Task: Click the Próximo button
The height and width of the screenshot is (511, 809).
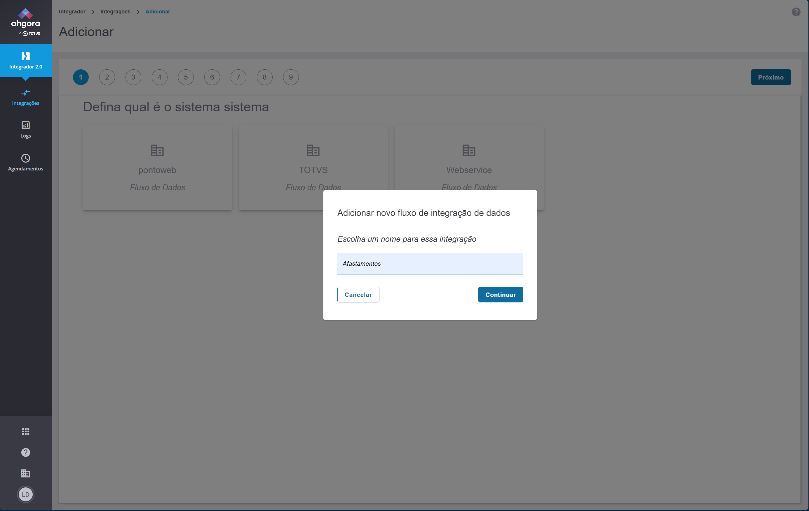Action: [x=770, y=77]
